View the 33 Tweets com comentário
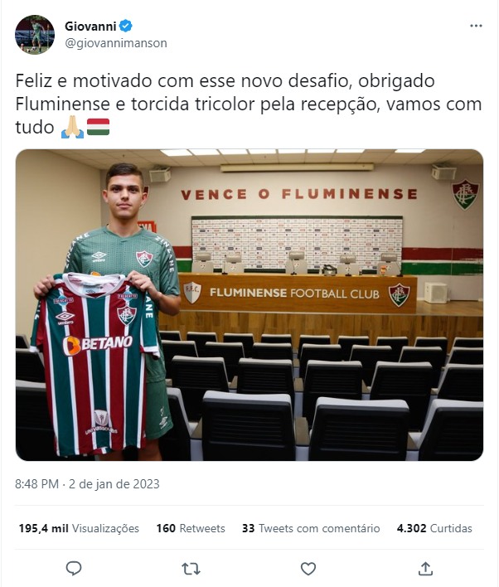499x587 pixels. pyautogui.click(x=311, y=528)
